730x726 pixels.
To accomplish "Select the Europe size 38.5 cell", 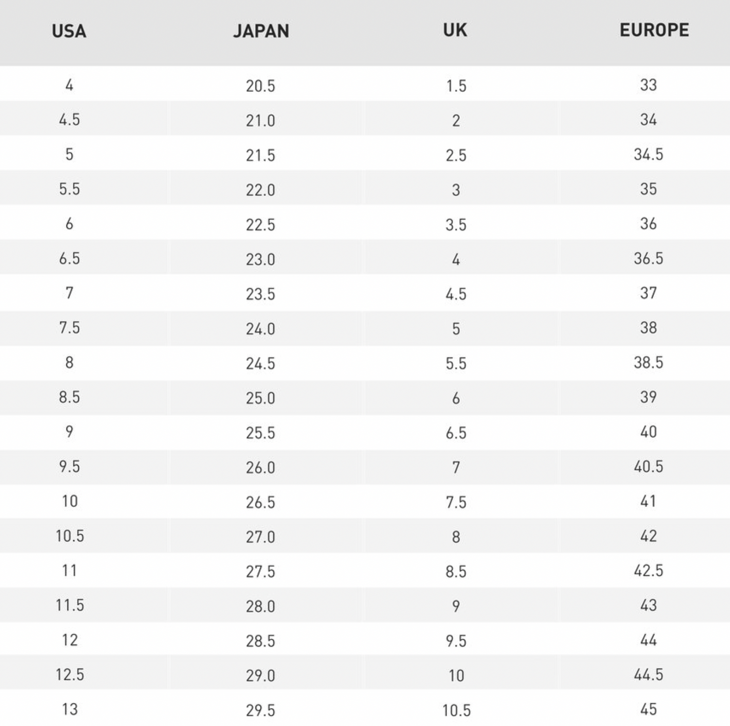I will (648, 363).
